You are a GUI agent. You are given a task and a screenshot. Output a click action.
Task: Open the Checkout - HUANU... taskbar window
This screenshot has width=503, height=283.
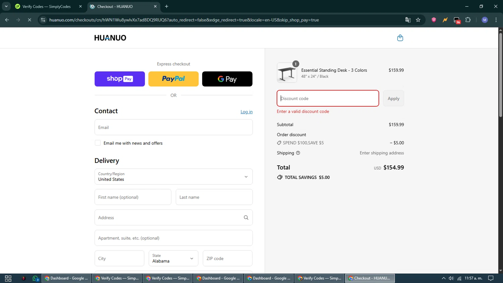(370, 278)
